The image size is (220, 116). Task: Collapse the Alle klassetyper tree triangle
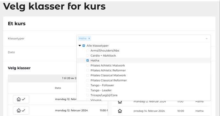(80, 46)
